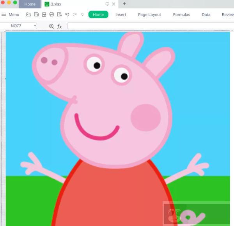
Task: Click the Print icon
Action: coord(51,14)
